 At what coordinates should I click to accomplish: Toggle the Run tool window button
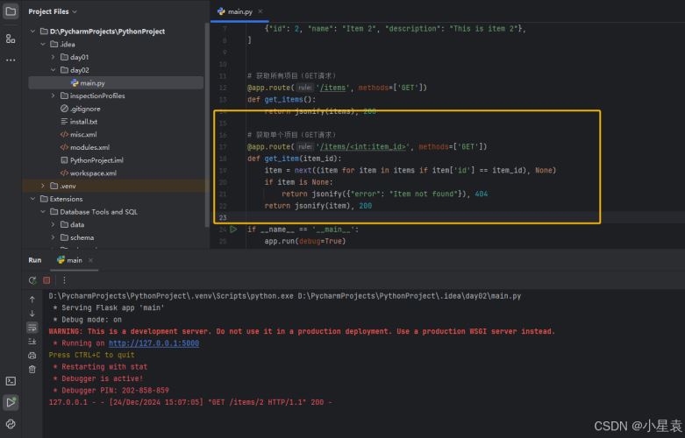11,403
